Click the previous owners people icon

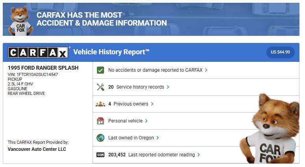(100, 104)
